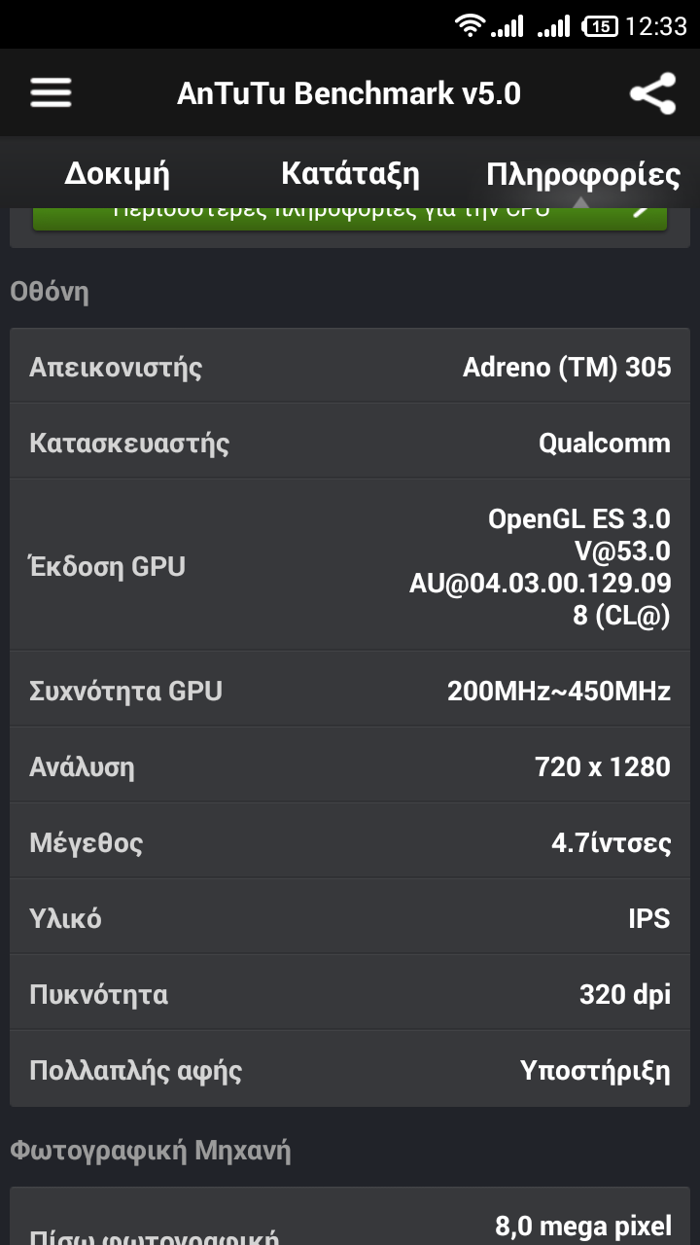Switch to the Κατάταξη tab
This screenshot has height=1245, width=700.
pos(350,174)
